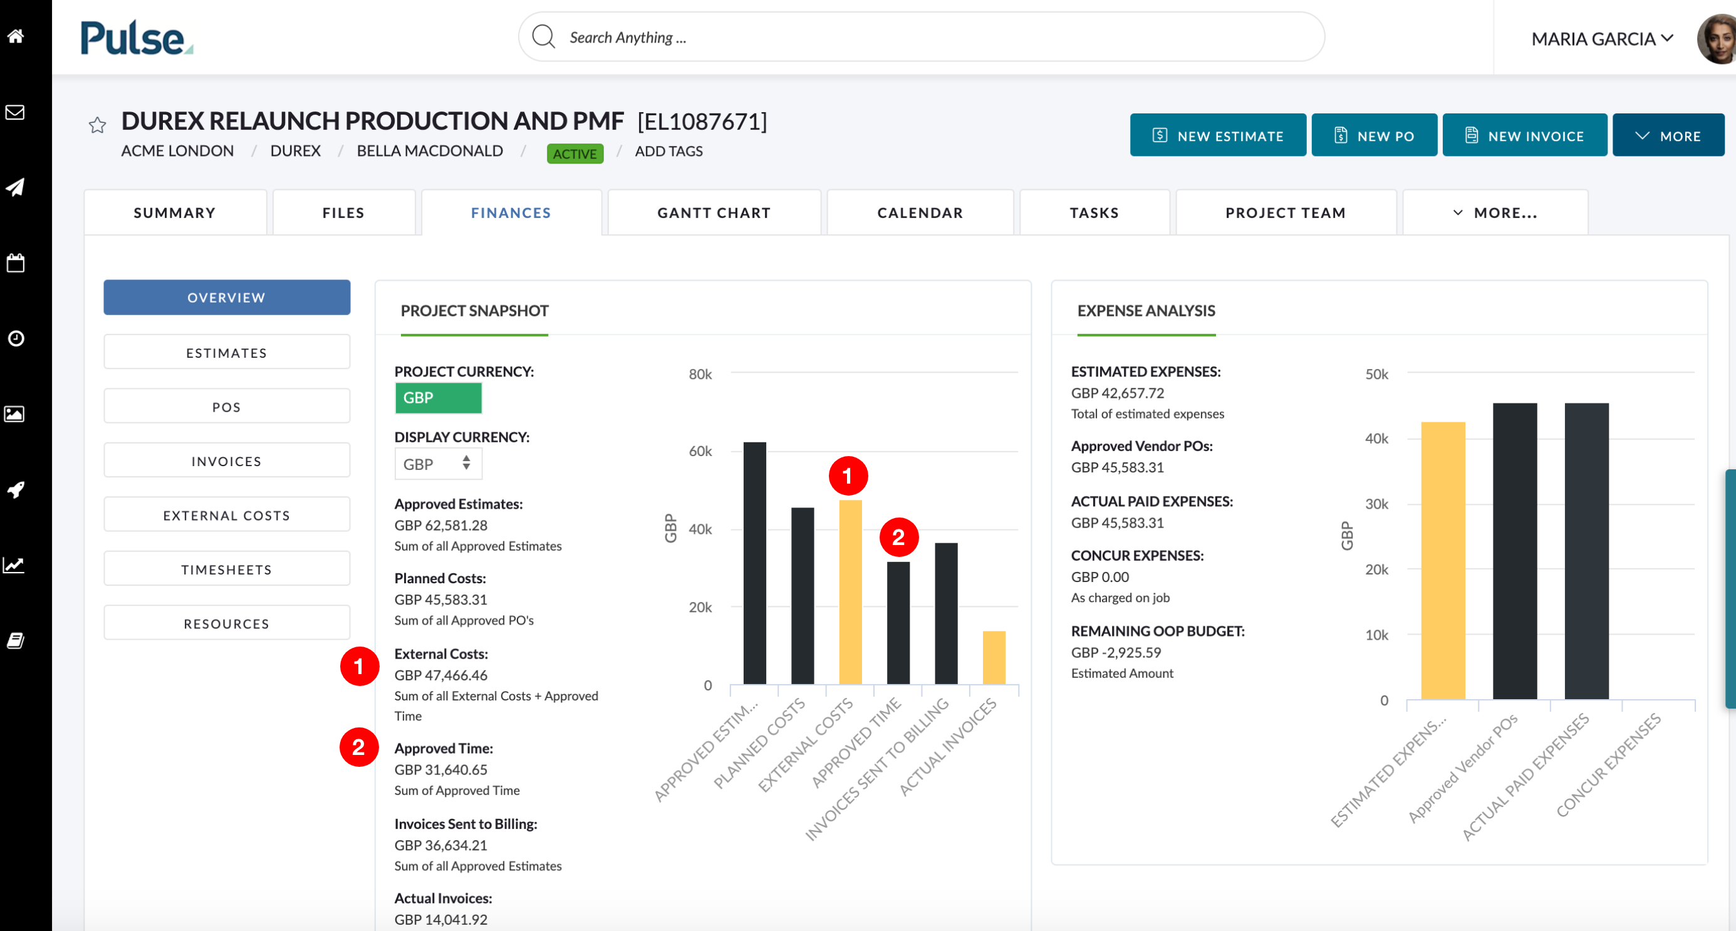Open the clock timesheet sidebar icon
The width and height of the screenshot is (1736, 931).
click(16, 338)
